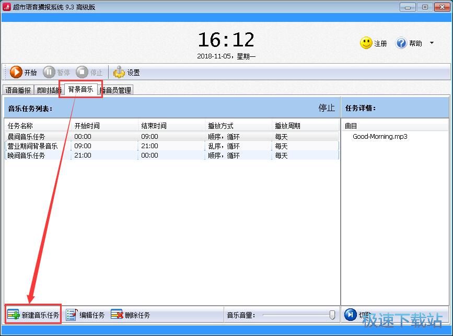Sort by 任务名称 column header
The height and width of the screenshot is (336, 453).
(37, 126)
